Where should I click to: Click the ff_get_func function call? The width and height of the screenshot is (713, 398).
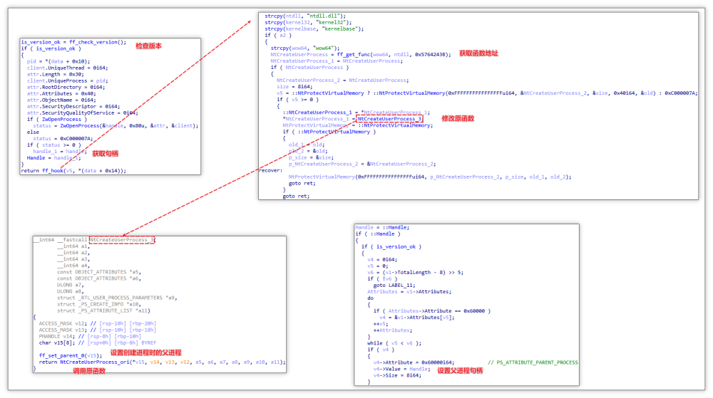[x=371, y=54]
